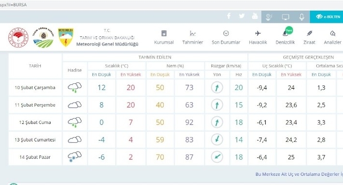The height and width of the screenshot is (185, 343).
Task: Click the Hadise column header
Action: coord(75,70)
